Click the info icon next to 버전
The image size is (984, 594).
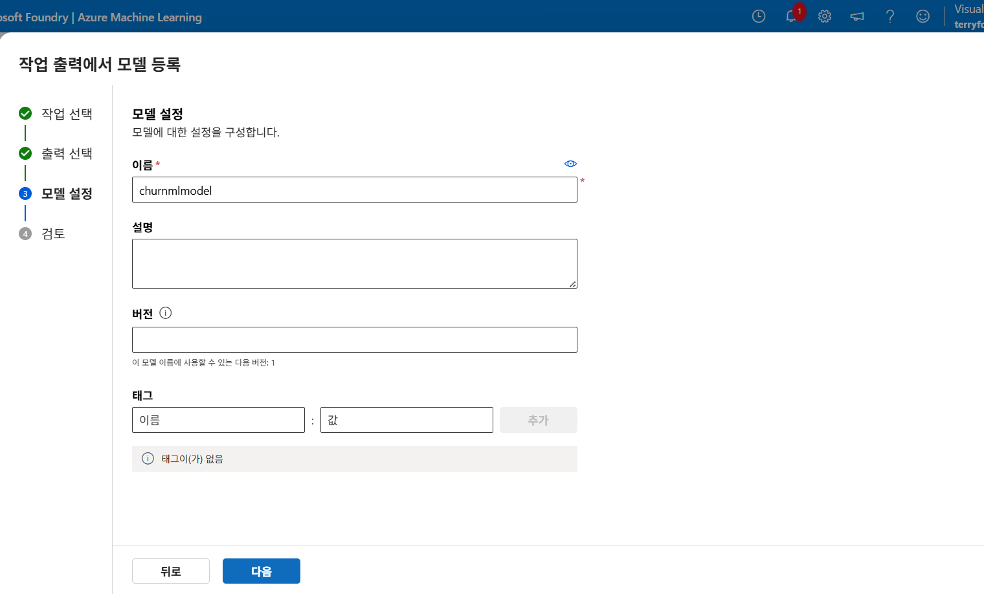[x=166, y=313]
